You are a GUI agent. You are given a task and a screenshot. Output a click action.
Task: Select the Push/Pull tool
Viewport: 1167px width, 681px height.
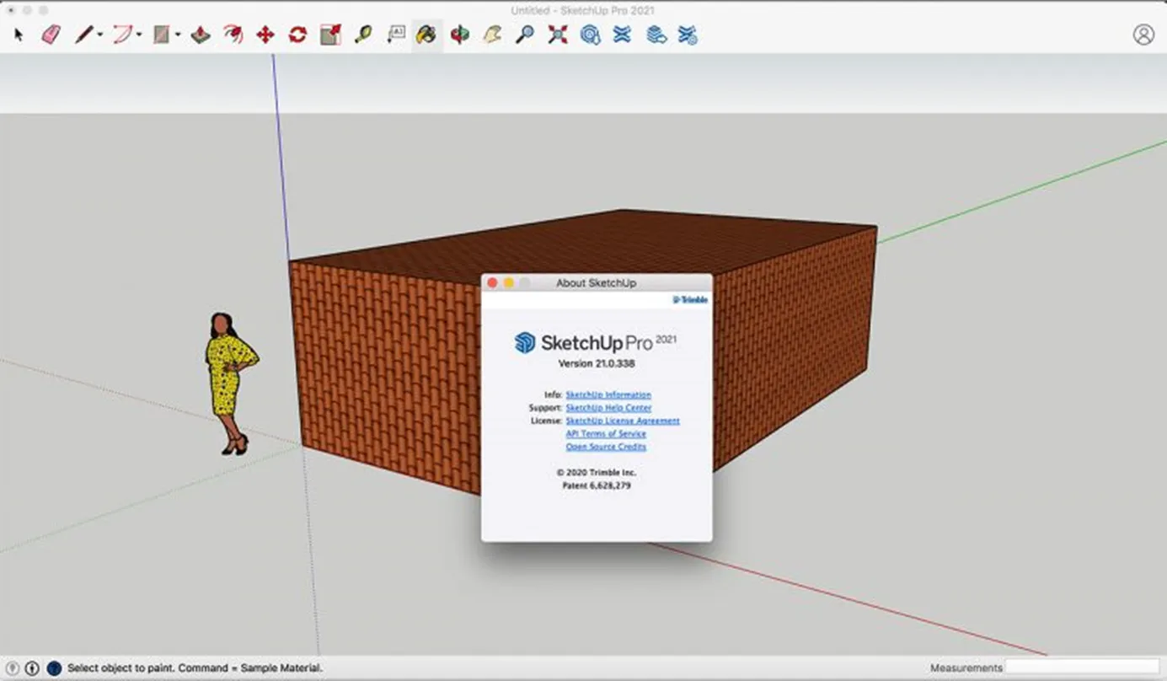pyautogui.click(x=200, y=35)
